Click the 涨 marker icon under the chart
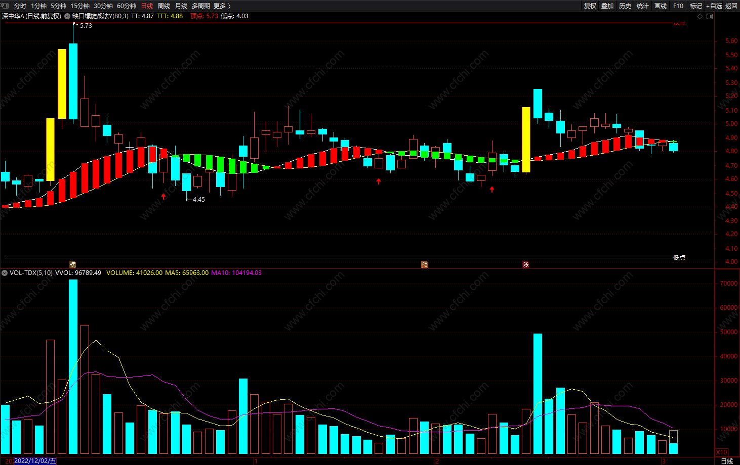740x465 pixels. tap(526, 265)
